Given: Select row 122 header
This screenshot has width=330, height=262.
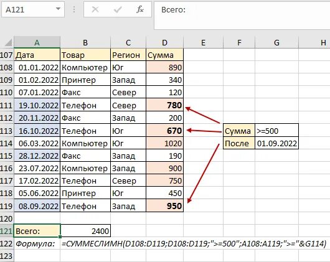Looking at the screenshot, I should (x=7, y=243).
